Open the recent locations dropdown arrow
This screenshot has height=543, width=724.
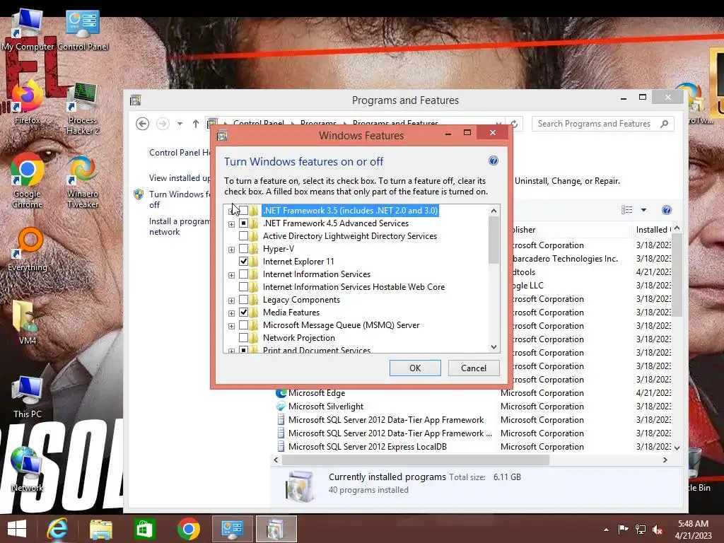pyautogui.click(x=180, y=124)
